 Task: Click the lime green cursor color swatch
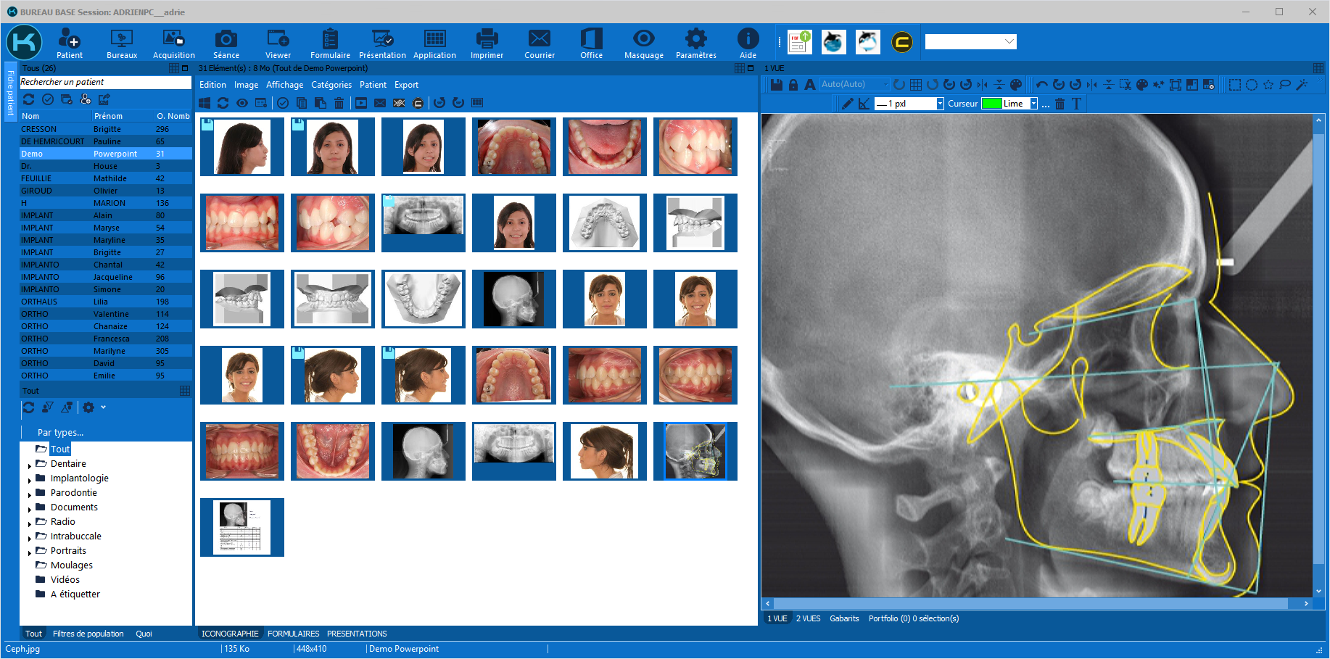click(x=991, y=104)
